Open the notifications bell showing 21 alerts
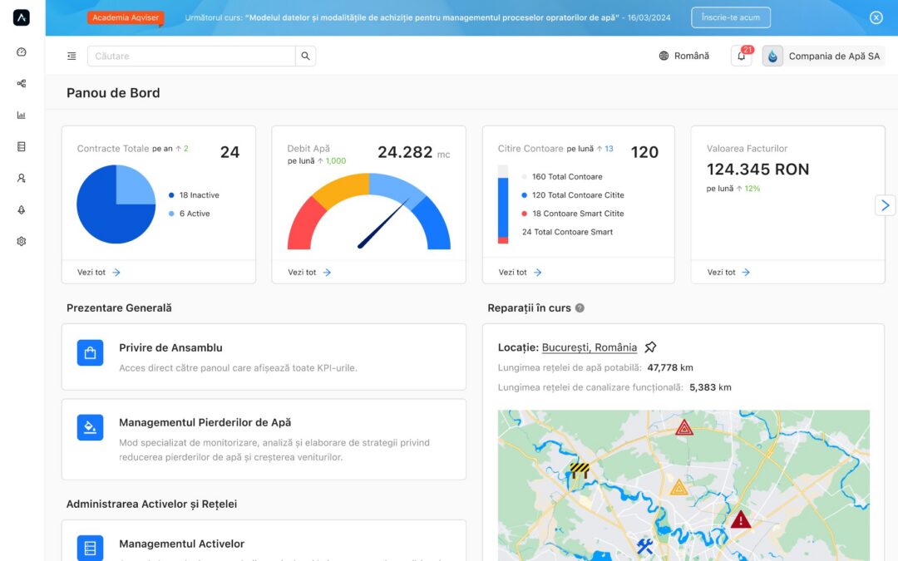 coord(740,56)
